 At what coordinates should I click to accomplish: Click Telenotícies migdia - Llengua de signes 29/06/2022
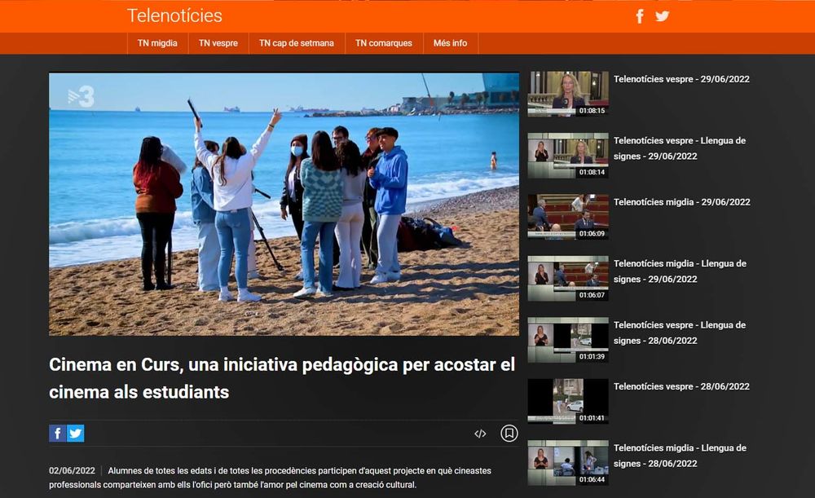pyautogui.click(x=680, y=271)
